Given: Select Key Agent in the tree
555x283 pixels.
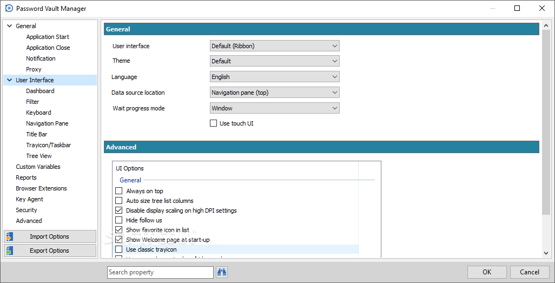Looking at the screenshot, I should pyautogui.click(x=29, y=200).
